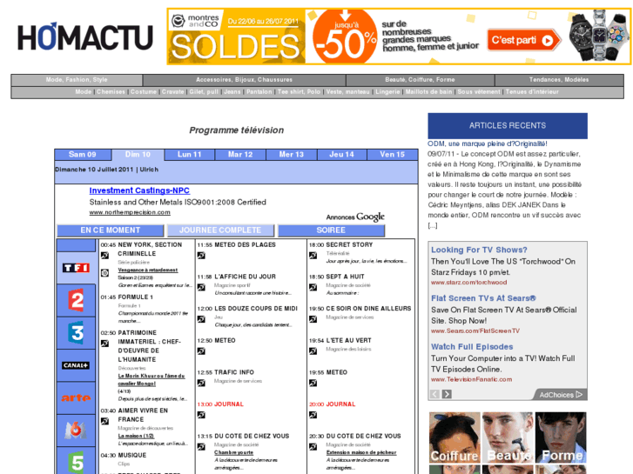This screenshot has width=633, height=474.
Task: Open Beauté, Coiffure, Forme menu
Action: tap(420, 80)
